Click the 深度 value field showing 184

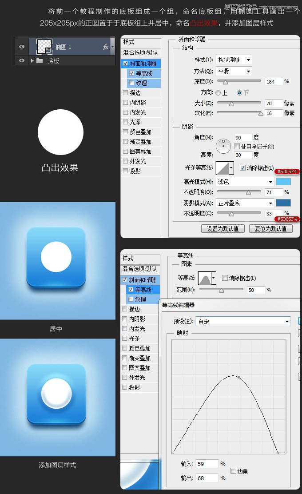pos(274,82)
